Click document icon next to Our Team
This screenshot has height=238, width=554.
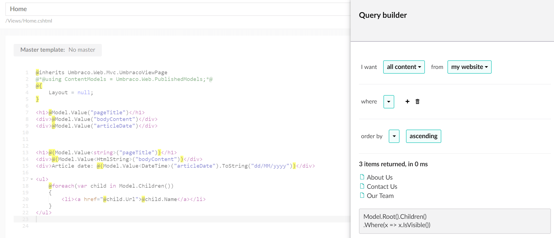[362, 195]
